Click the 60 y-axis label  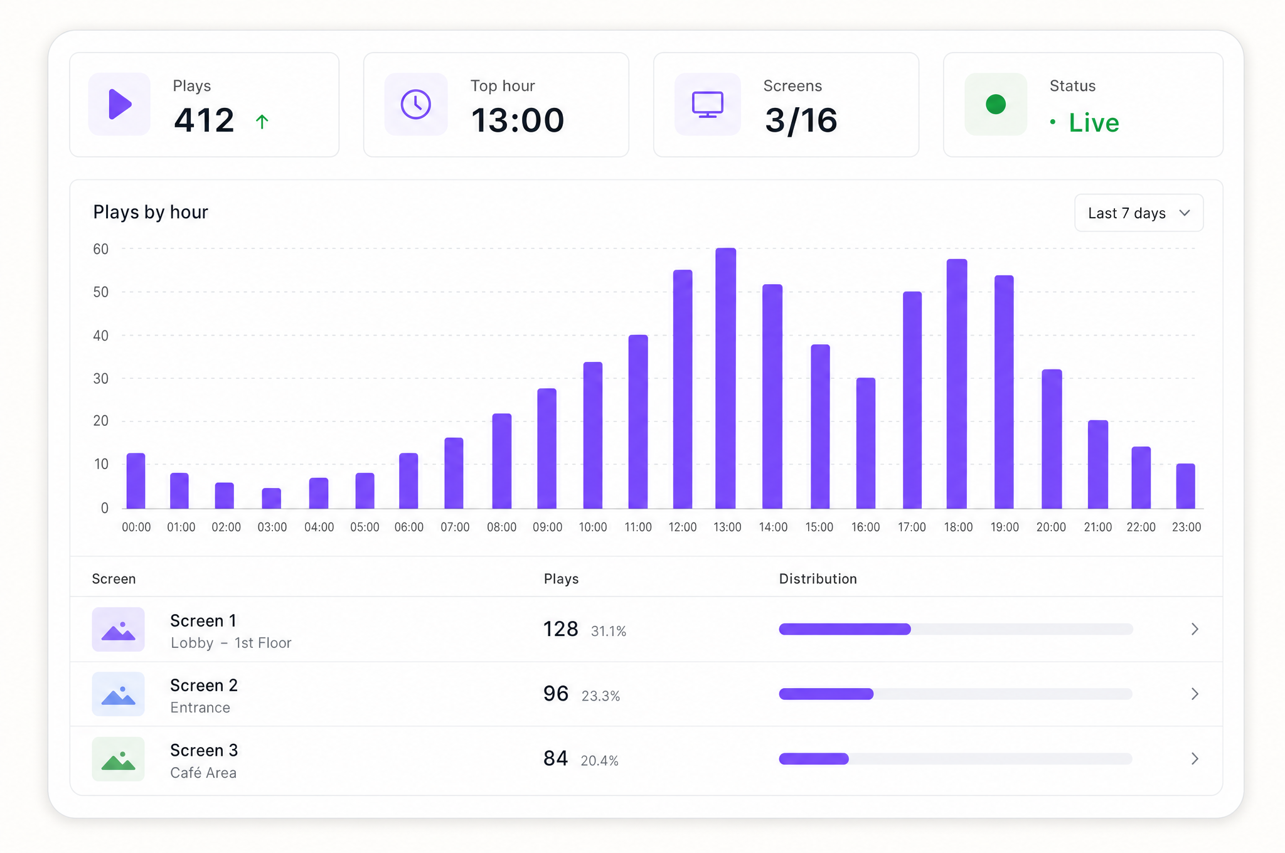coord(101,249)
